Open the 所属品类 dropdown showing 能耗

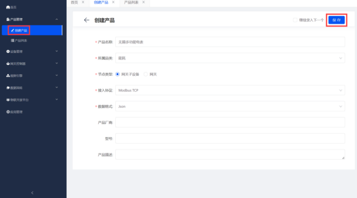(230, 58)
